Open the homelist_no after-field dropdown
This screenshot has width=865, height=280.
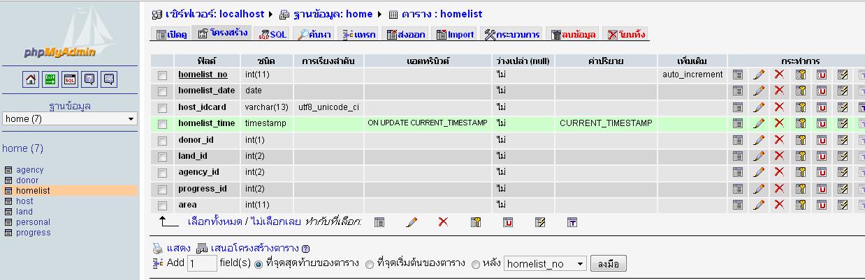(545, 264)
